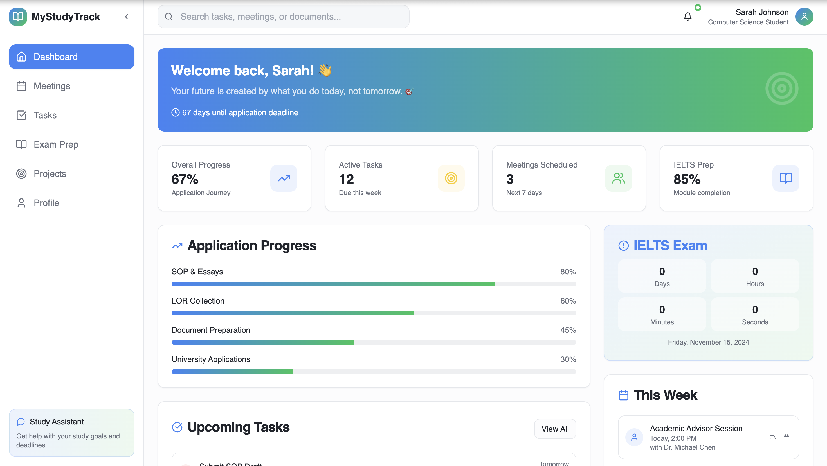Open the Academic Advisor Session entry
827x466 pixels.
[696, 437]
